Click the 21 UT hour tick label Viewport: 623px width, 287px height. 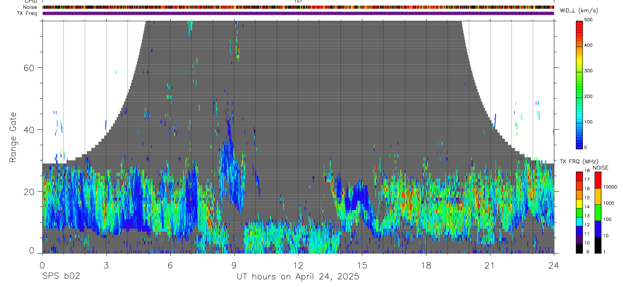click(x=490, y=265)
